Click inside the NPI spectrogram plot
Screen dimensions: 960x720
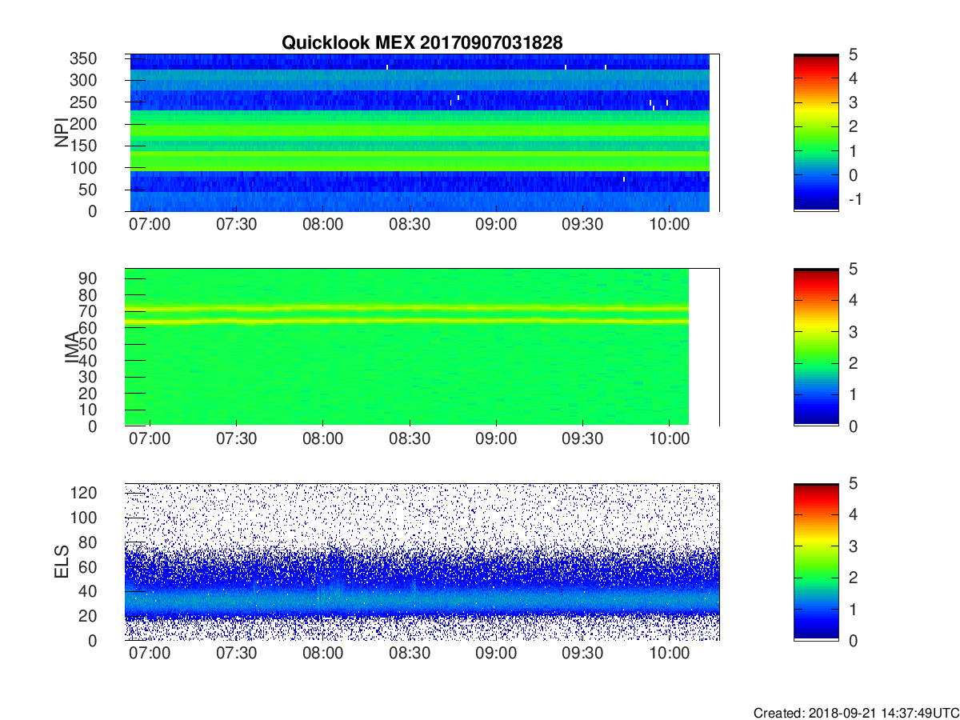coord(422,133)
